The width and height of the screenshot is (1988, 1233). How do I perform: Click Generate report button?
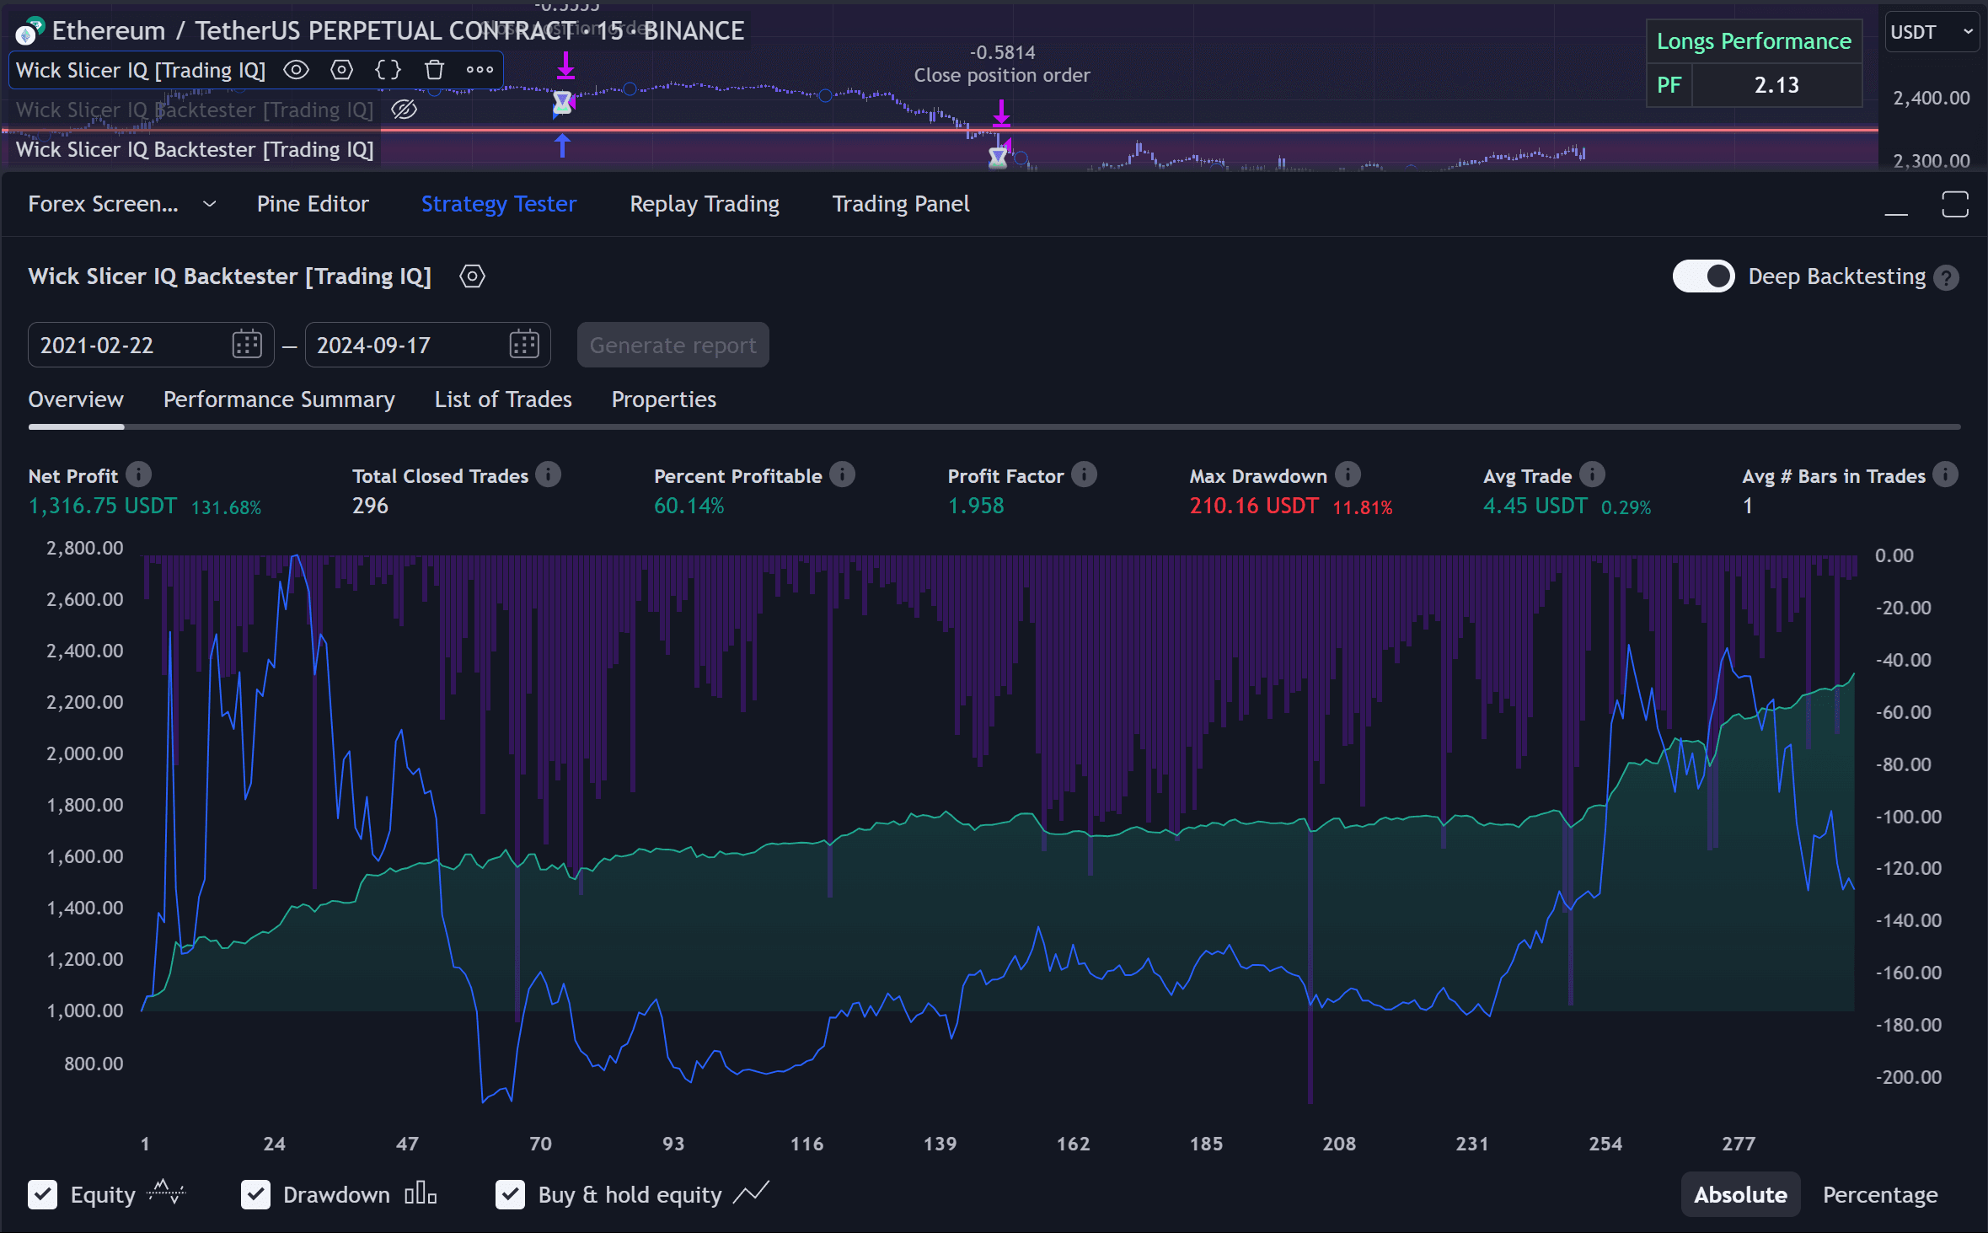[672, 345]
